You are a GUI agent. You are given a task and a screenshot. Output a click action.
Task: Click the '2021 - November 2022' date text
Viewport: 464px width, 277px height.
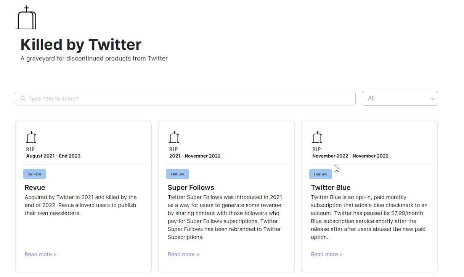click(195, 156)
